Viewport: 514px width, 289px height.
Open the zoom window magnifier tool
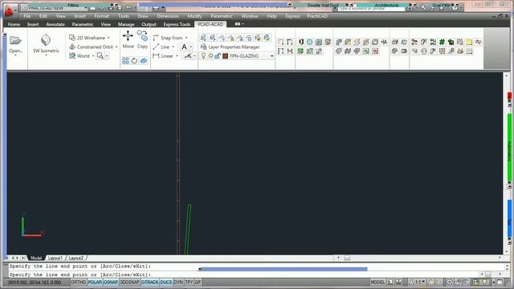point(100,56)
